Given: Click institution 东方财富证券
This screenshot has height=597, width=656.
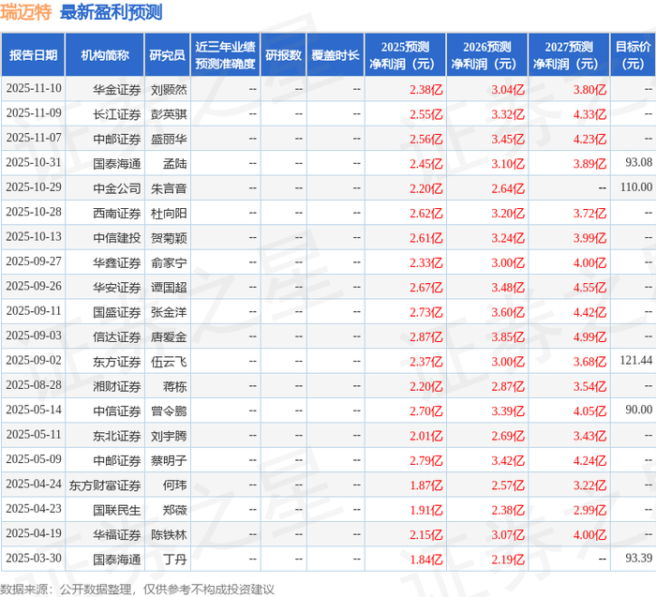Looking at the screenshot, I should coord(105,485).
